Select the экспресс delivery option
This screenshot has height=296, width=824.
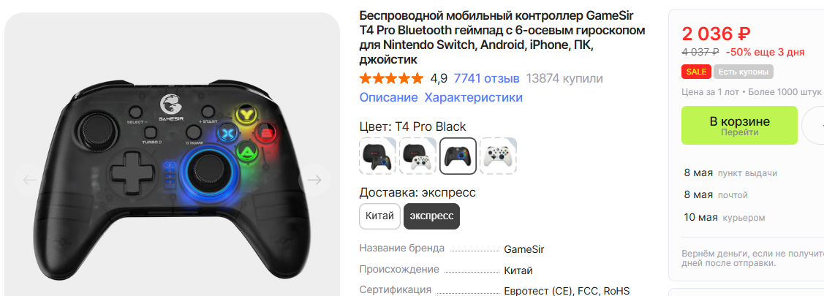(431, 216)
